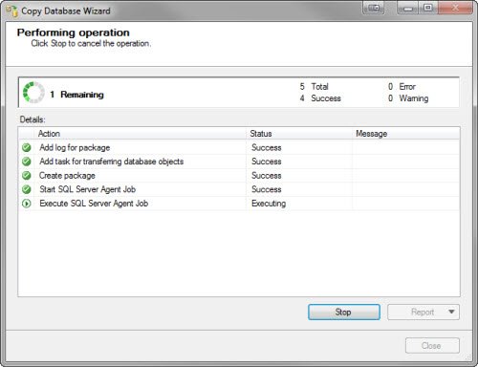The image size is (478, 367).
Task: Maximize the Copy Database Wizard window
Action: click(428, 9)
